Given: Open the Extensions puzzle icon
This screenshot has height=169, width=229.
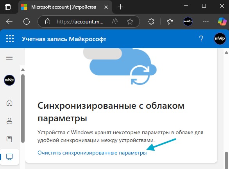Looking at the screenshot, I should (x=151, y=22).
